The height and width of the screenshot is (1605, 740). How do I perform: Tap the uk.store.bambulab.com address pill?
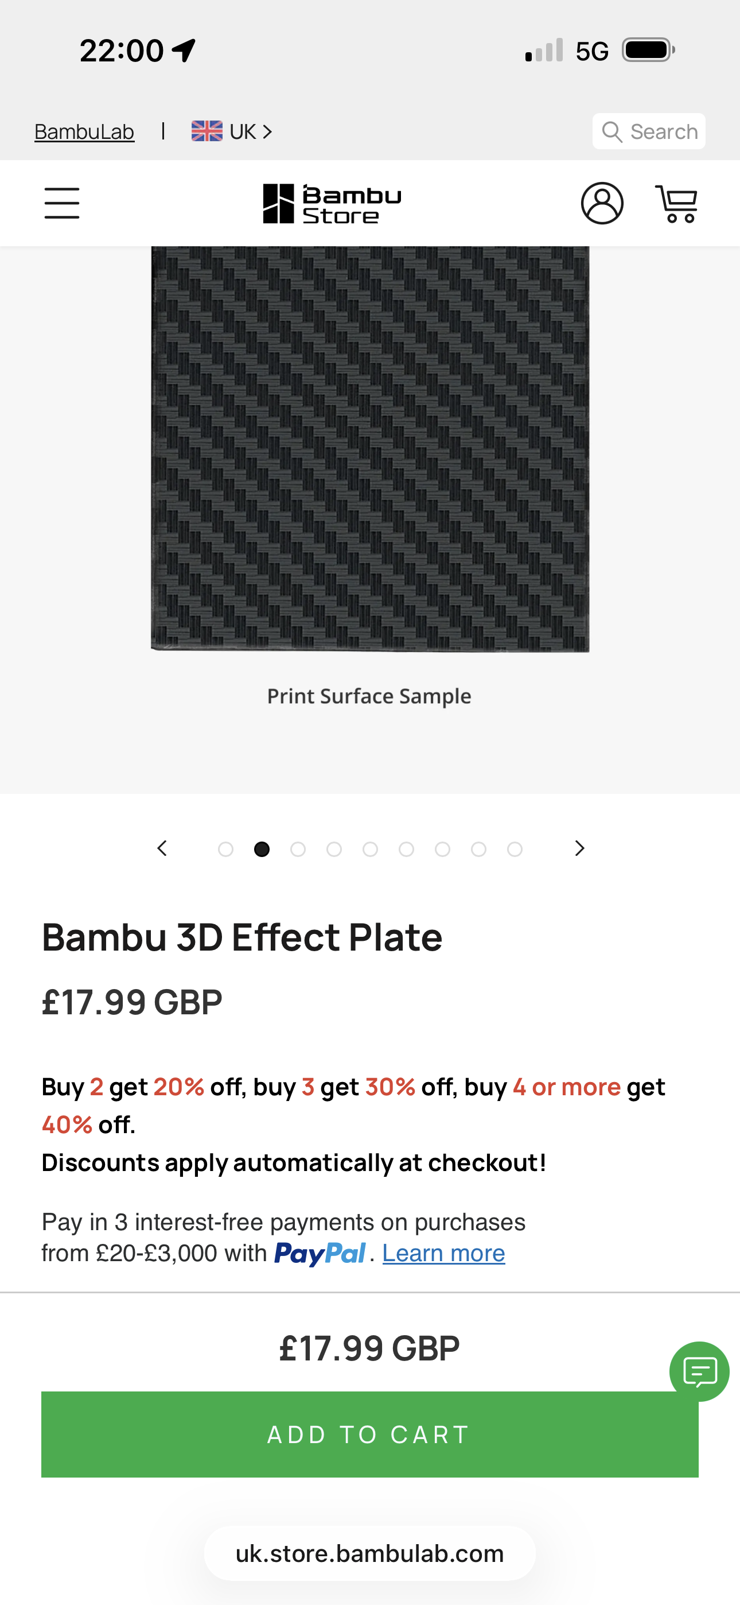(369, 1553)
